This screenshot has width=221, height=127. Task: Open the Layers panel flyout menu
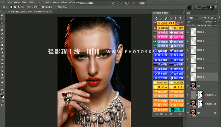pyautogui.click(x=219, y=13)
